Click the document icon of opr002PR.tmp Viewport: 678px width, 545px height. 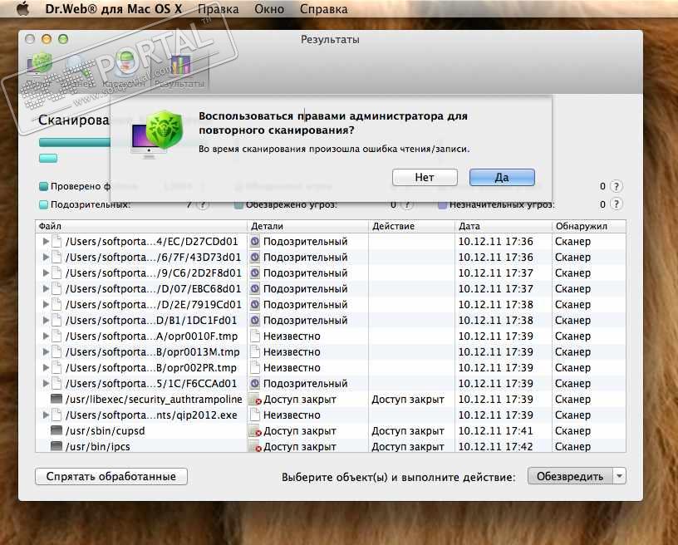[56, 367]
